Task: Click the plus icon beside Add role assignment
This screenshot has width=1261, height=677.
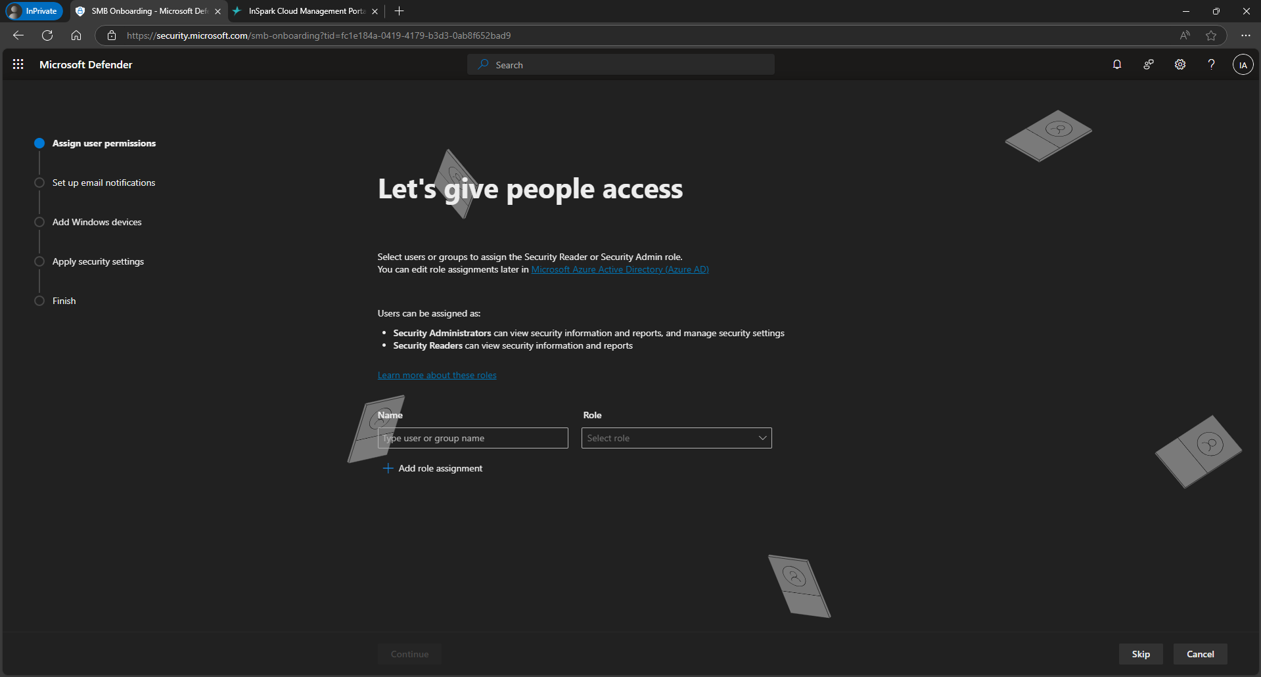Action: point(388,468)
